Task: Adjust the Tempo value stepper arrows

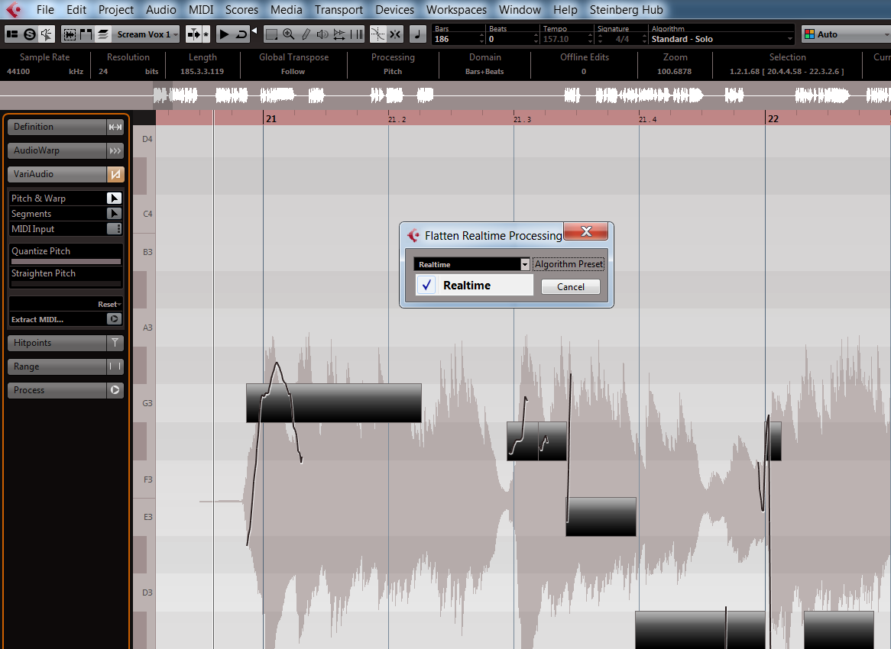Action: [591, 39]
